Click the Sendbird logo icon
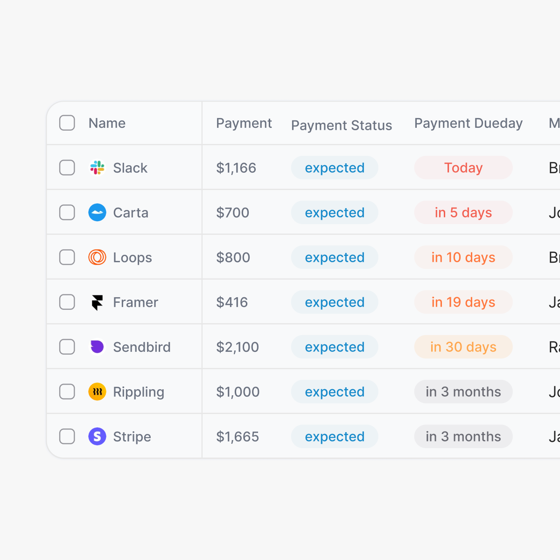Image resolution: width=560 pixels, height=560 pixels. pyautogui.click(x=97, y=347)
